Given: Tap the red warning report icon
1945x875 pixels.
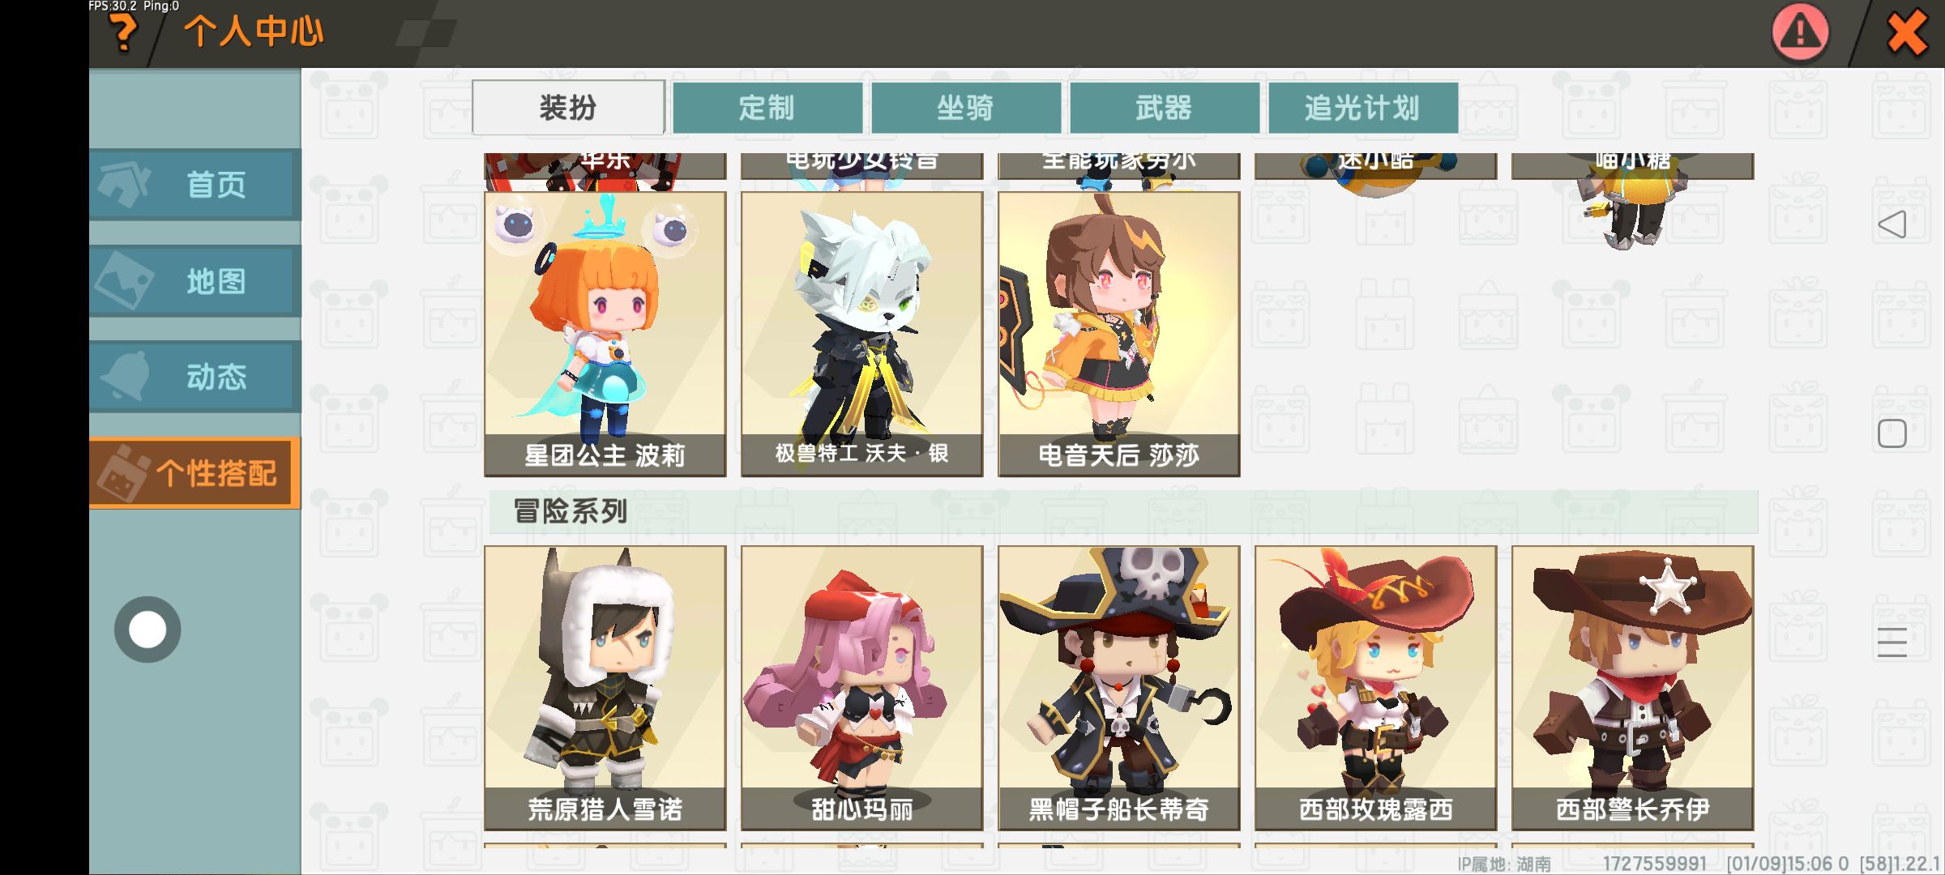Looking at the screenshot, I should click(x=1800, y=33).
